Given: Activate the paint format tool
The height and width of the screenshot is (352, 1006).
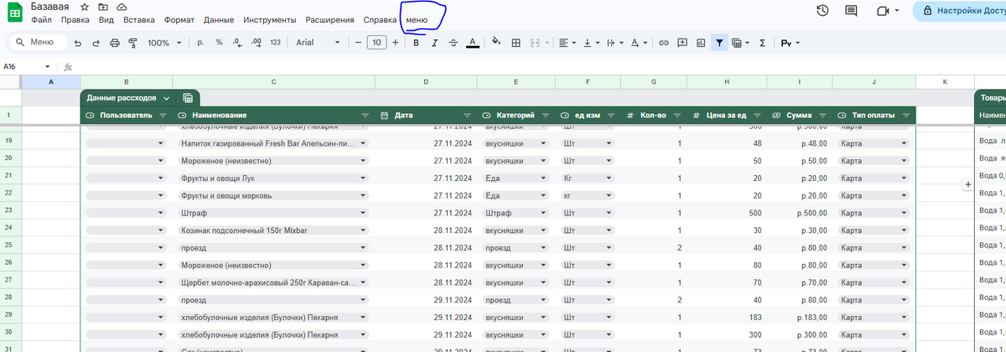Looking at the screenshot, I should pyautogui.click(x=132, y=43).
